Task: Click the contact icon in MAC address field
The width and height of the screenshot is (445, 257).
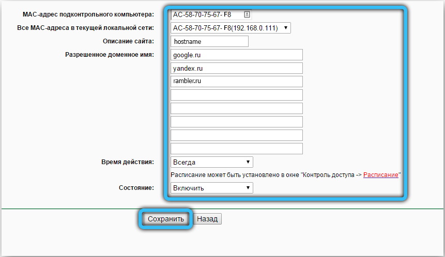Action: (x=247, y=14)
